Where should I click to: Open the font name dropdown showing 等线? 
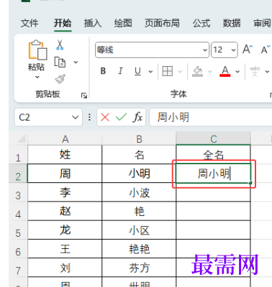pos(152,50)
